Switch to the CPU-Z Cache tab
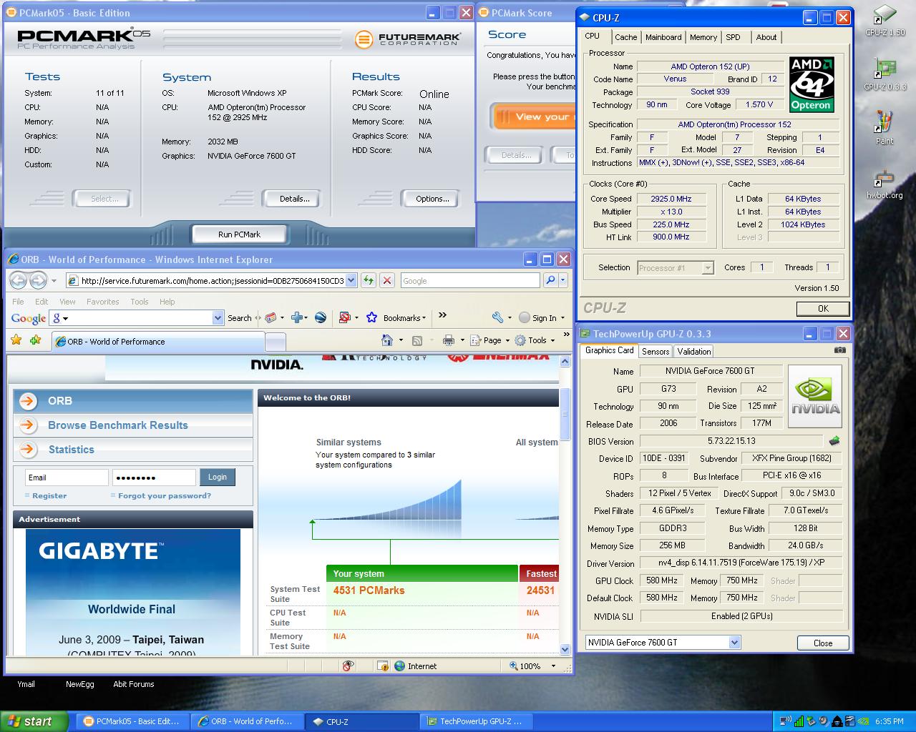Screen dimensions: 916x732 625,37
